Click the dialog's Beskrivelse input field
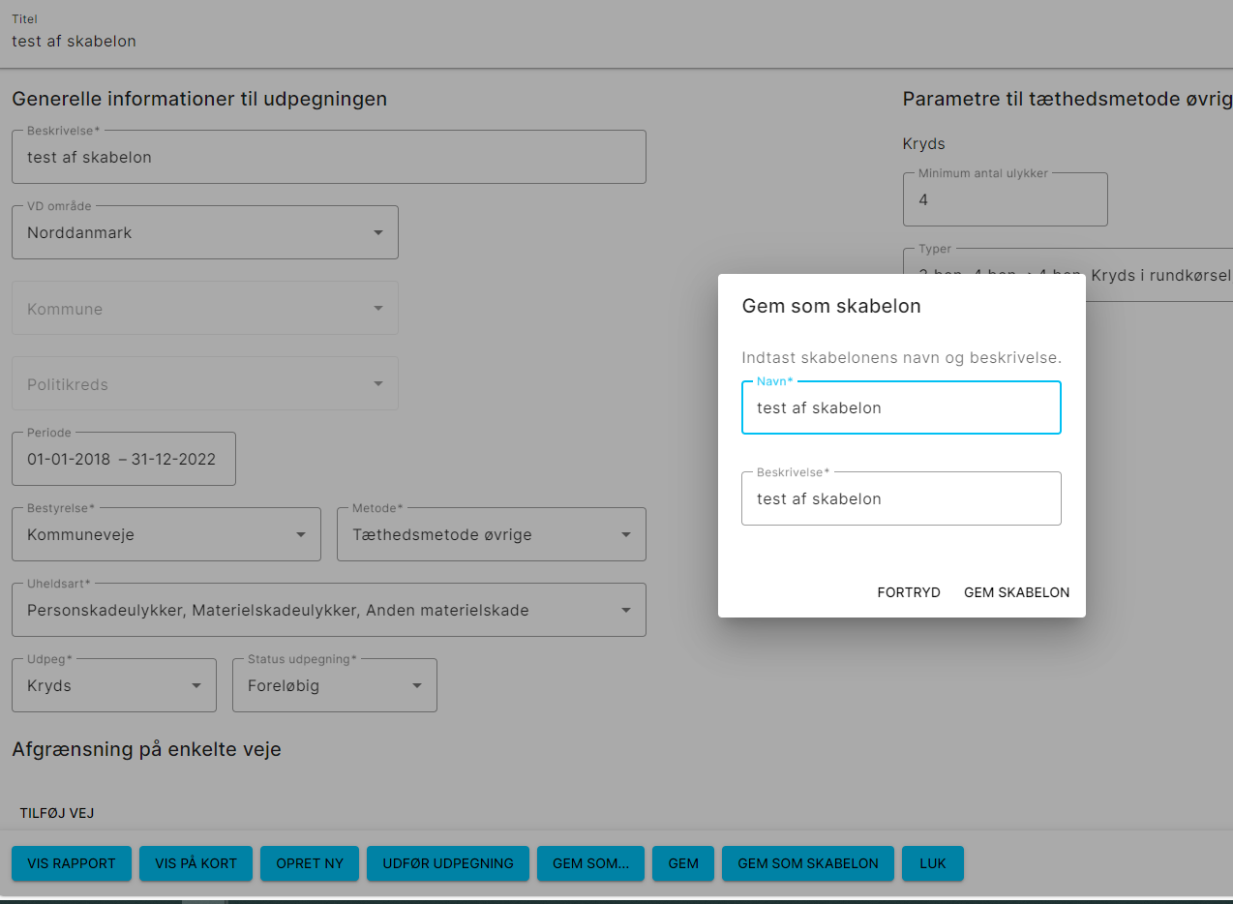Image resolution: width=1233 pixels, height=904 pixels. click(901, 498)
